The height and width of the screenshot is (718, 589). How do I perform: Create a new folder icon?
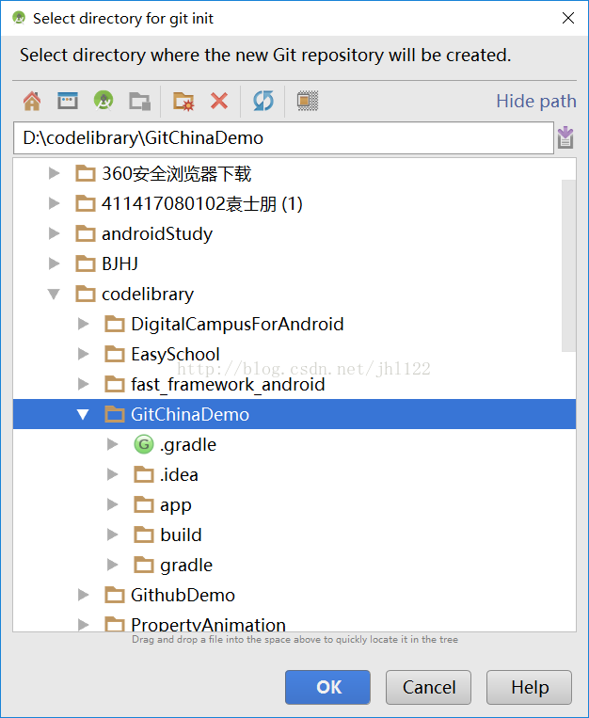tap(183, 101)
